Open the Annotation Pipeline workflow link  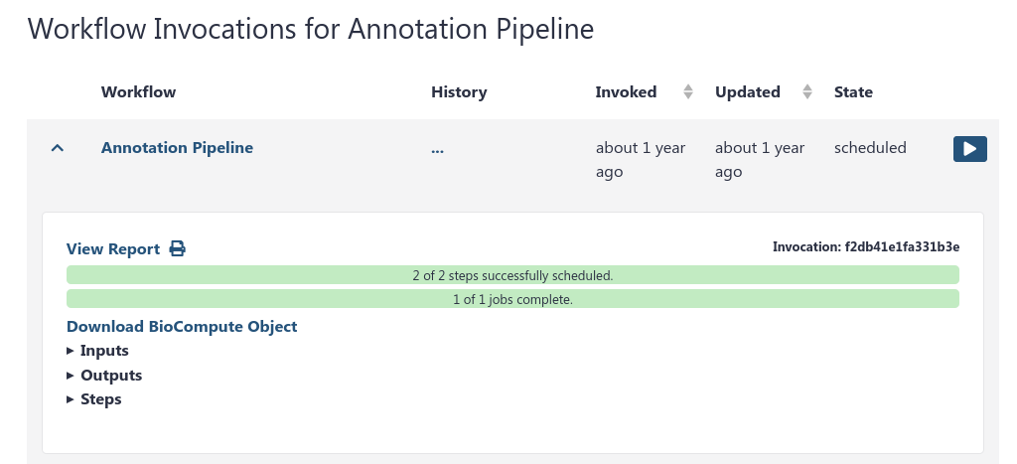coord(177,148)
